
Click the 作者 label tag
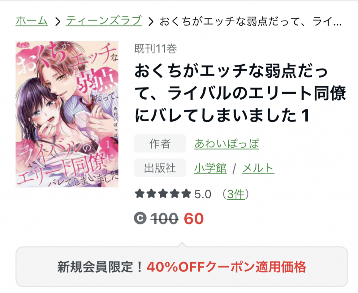(160, 143)
